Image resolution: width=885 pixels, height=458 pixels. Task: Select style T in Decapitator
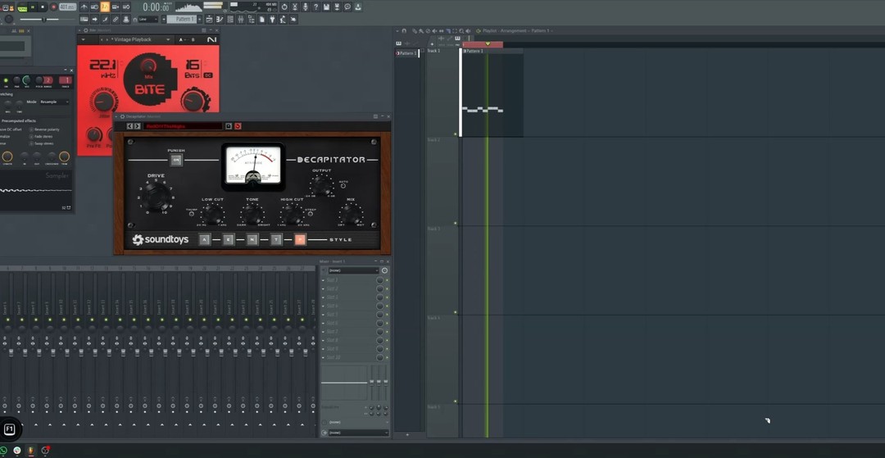click(x=276, y=240)
